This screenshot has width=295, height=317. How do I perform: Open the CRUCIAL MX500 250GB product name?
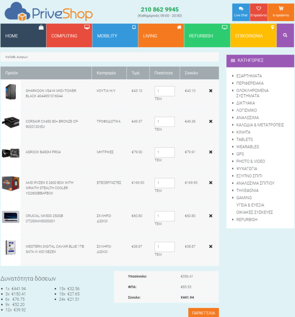point(44,218)
